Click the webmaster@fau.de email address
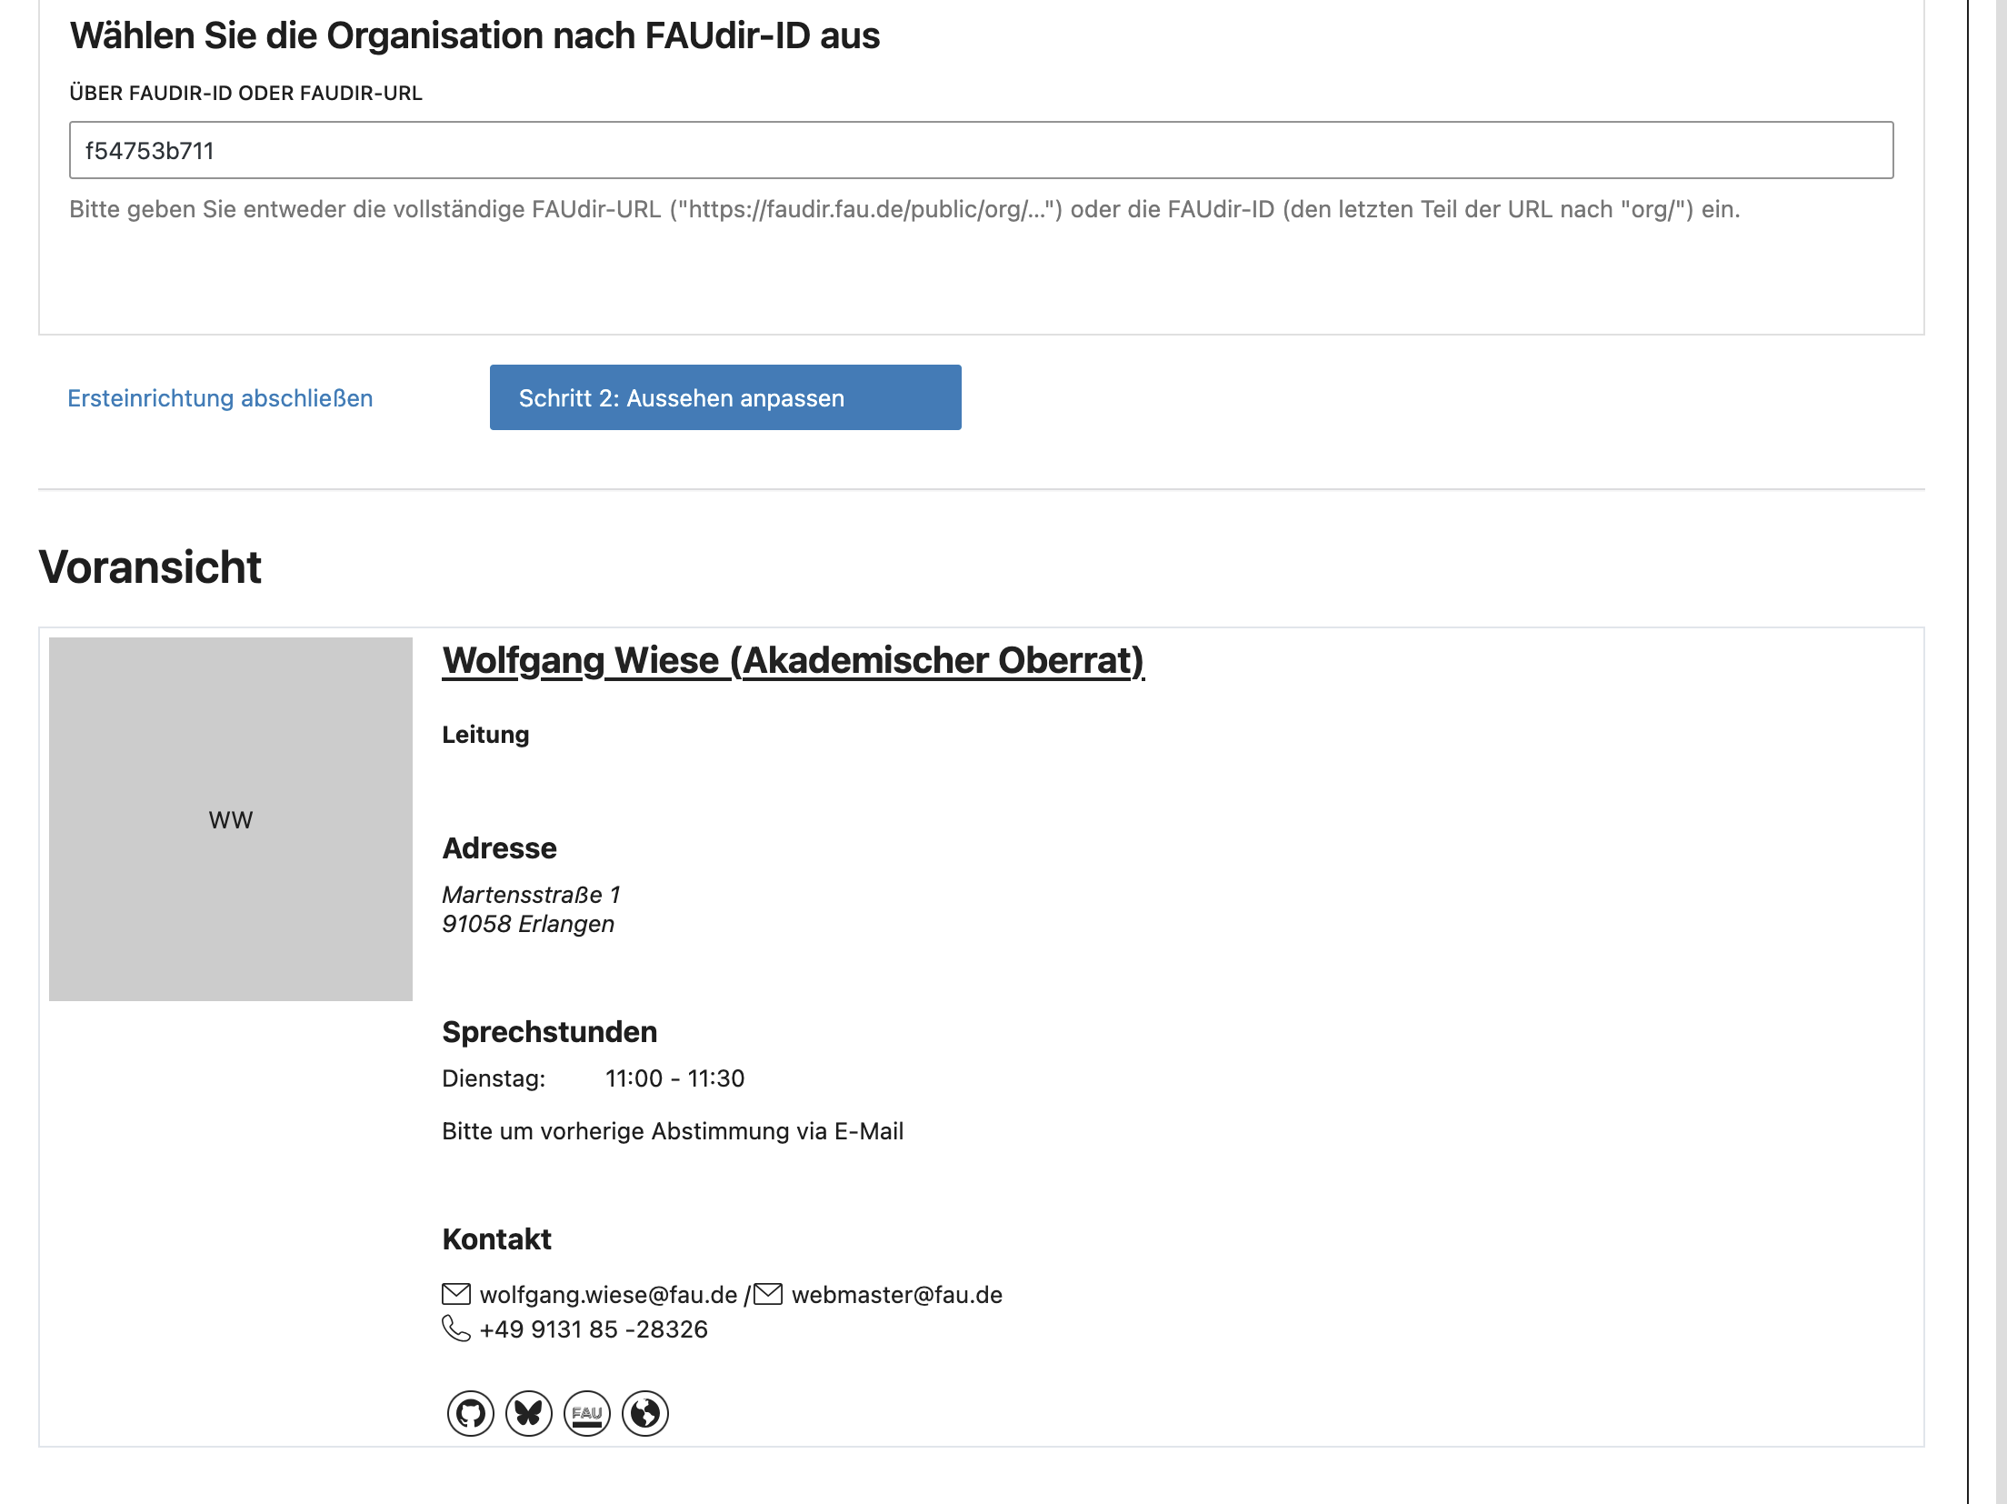This screenshot has width=2007, height=1504. click(896, 1295)
